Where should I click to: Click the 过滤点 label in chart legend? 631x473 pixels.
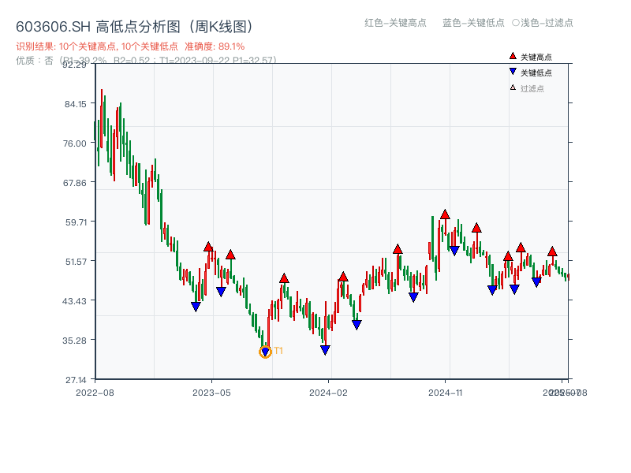(x=532, y=88)
